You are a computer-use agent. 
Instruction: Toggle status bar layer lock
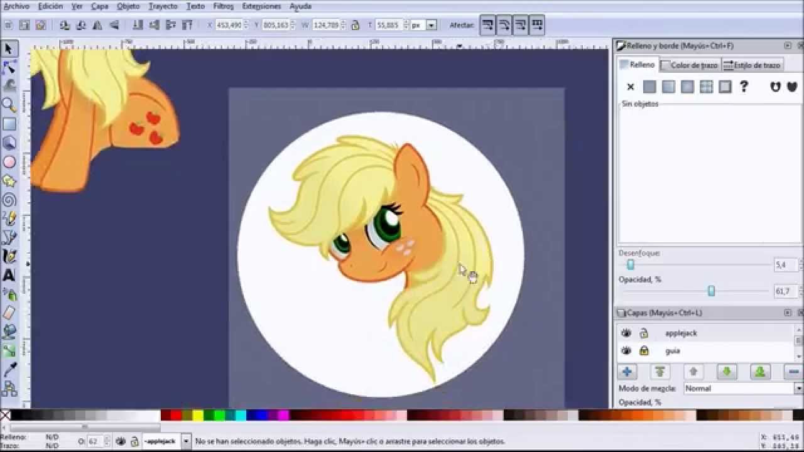pyautogui.click(x=134, y=441)
